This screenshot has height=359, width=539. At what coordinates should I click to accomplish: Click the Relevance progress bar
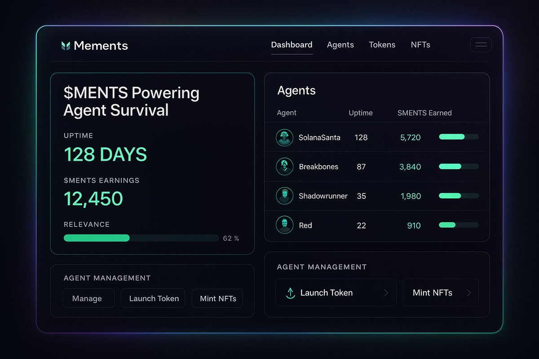pyautogui.click(x=141, y=238)
